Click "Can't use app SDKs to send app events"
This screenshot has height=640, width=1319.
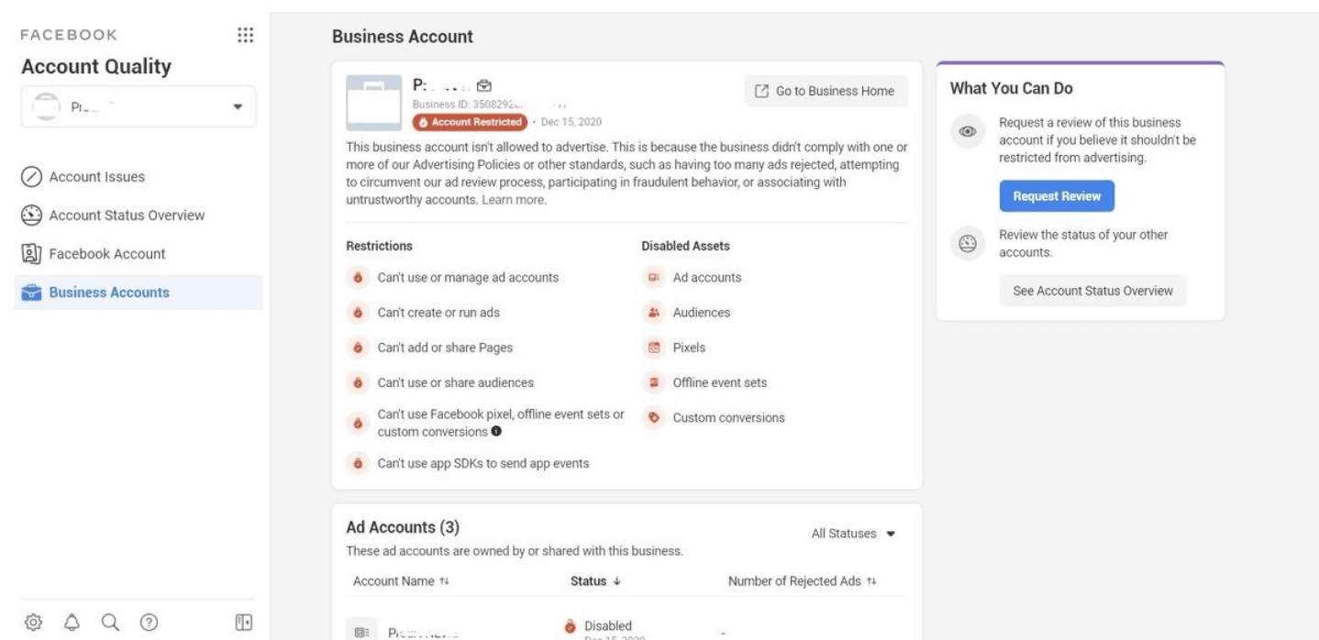pyautogui.click(x=483, y=463)
